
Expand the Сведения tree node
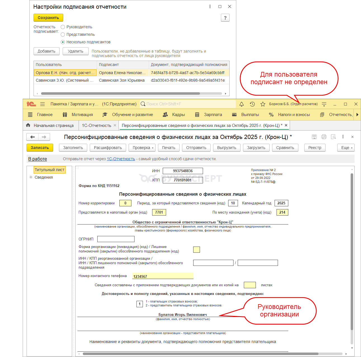31,177
